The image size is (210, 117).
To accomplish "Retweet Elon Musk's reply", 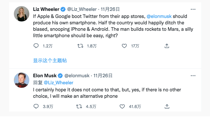I will [x=79, y=106].
